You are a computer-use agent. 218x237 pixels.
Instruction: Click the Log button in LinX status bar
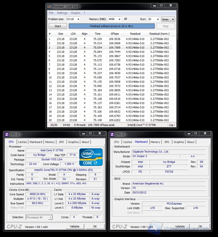coord(172,125)
